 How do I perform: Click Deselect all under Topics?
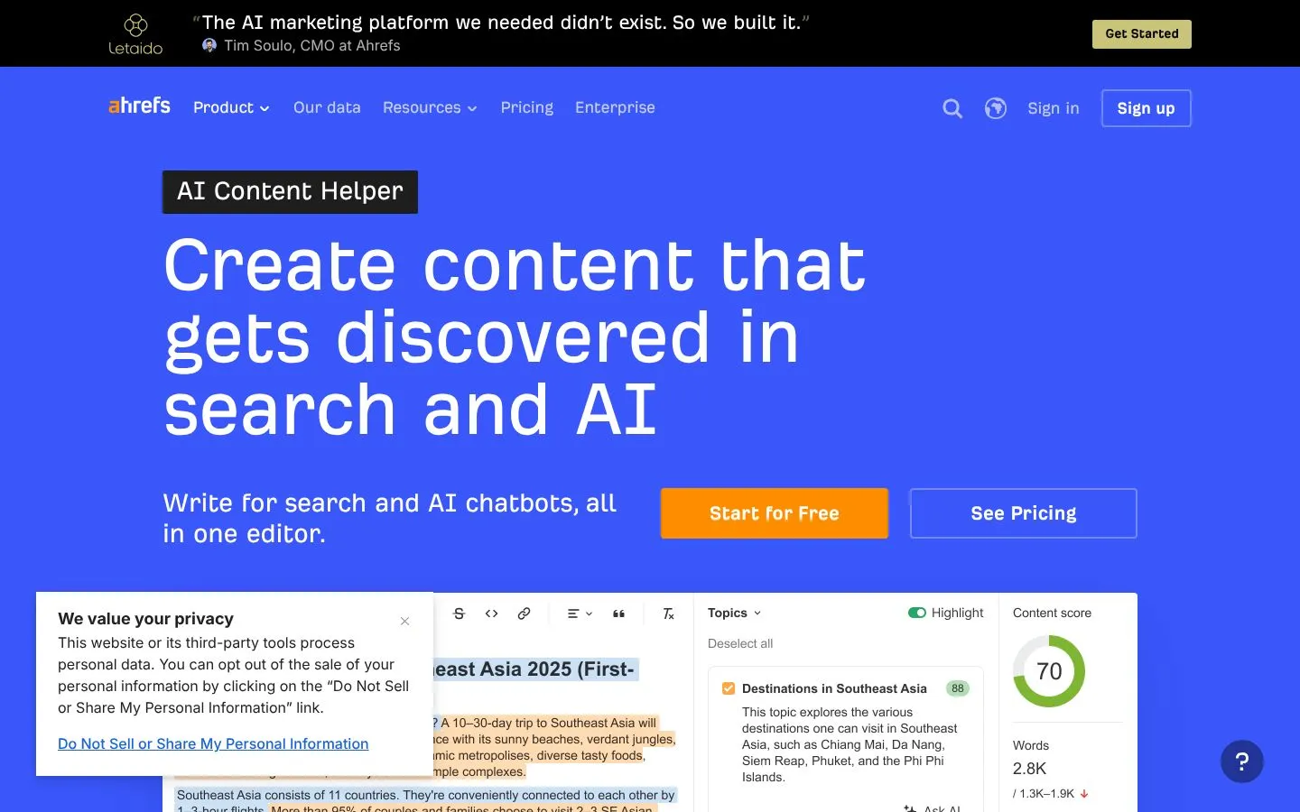(740, 643)
